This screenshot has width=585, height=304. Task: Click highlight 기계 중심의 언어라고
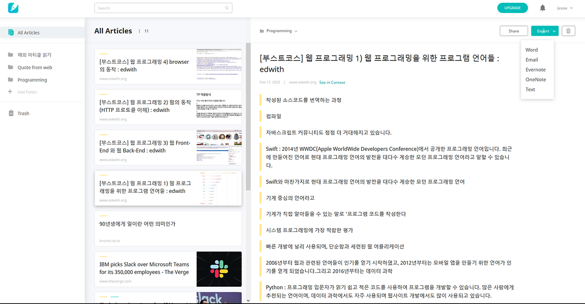click(290, 198)
